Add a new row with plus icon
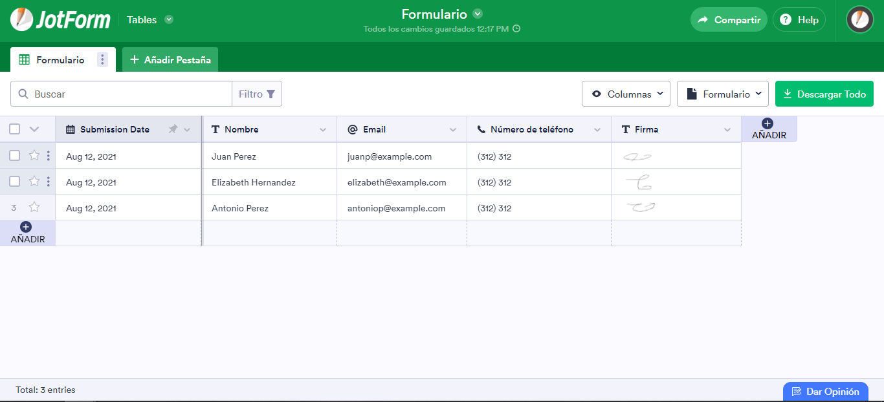The image size is (884, 402). (x=26, y=227)
